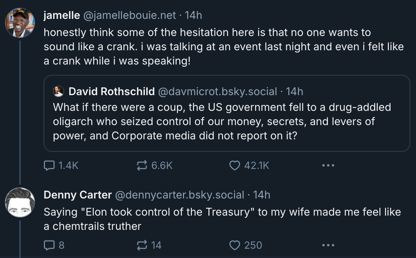416x258 pixels.
Task: Click the 14h timestamp on Denny Carter's post
Action: coord(262,195)
